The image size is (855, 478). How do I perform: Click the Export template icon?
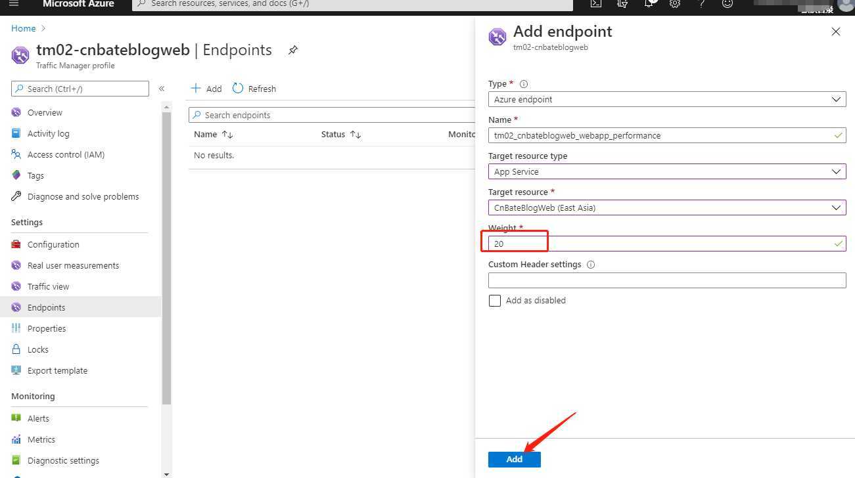click(x=16, y=370)
